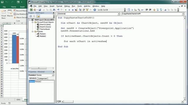Click List Properties/Methods icon in Edit toolbar

point(129,10)
